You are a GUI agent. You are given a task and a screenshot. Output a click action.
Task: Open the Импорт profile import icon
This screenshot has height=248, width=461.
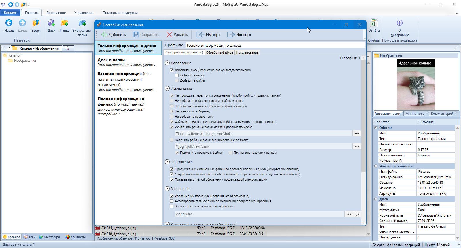tap(200, 35)
